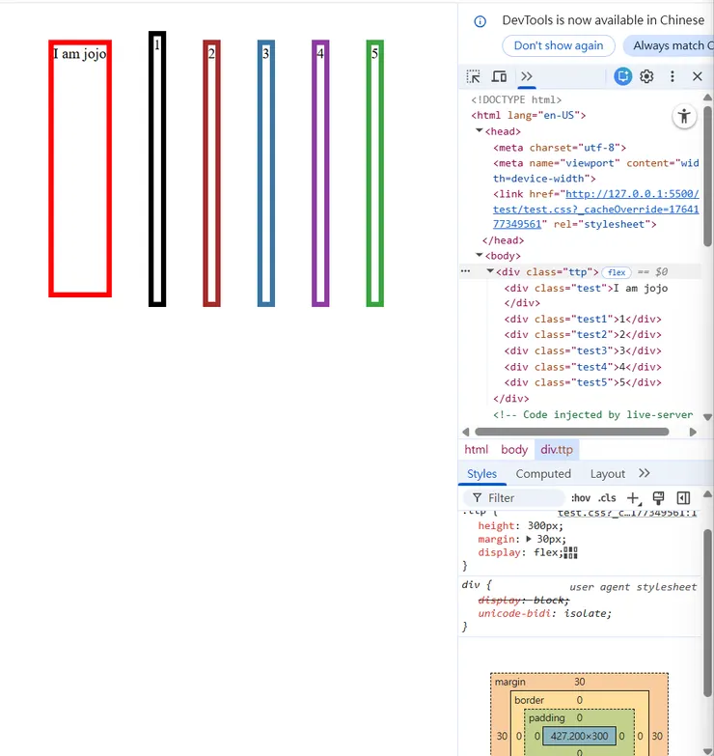This screenshot has height=756, width=714.
Task: Click the purple box labeled 4
Action: point(320,173)
